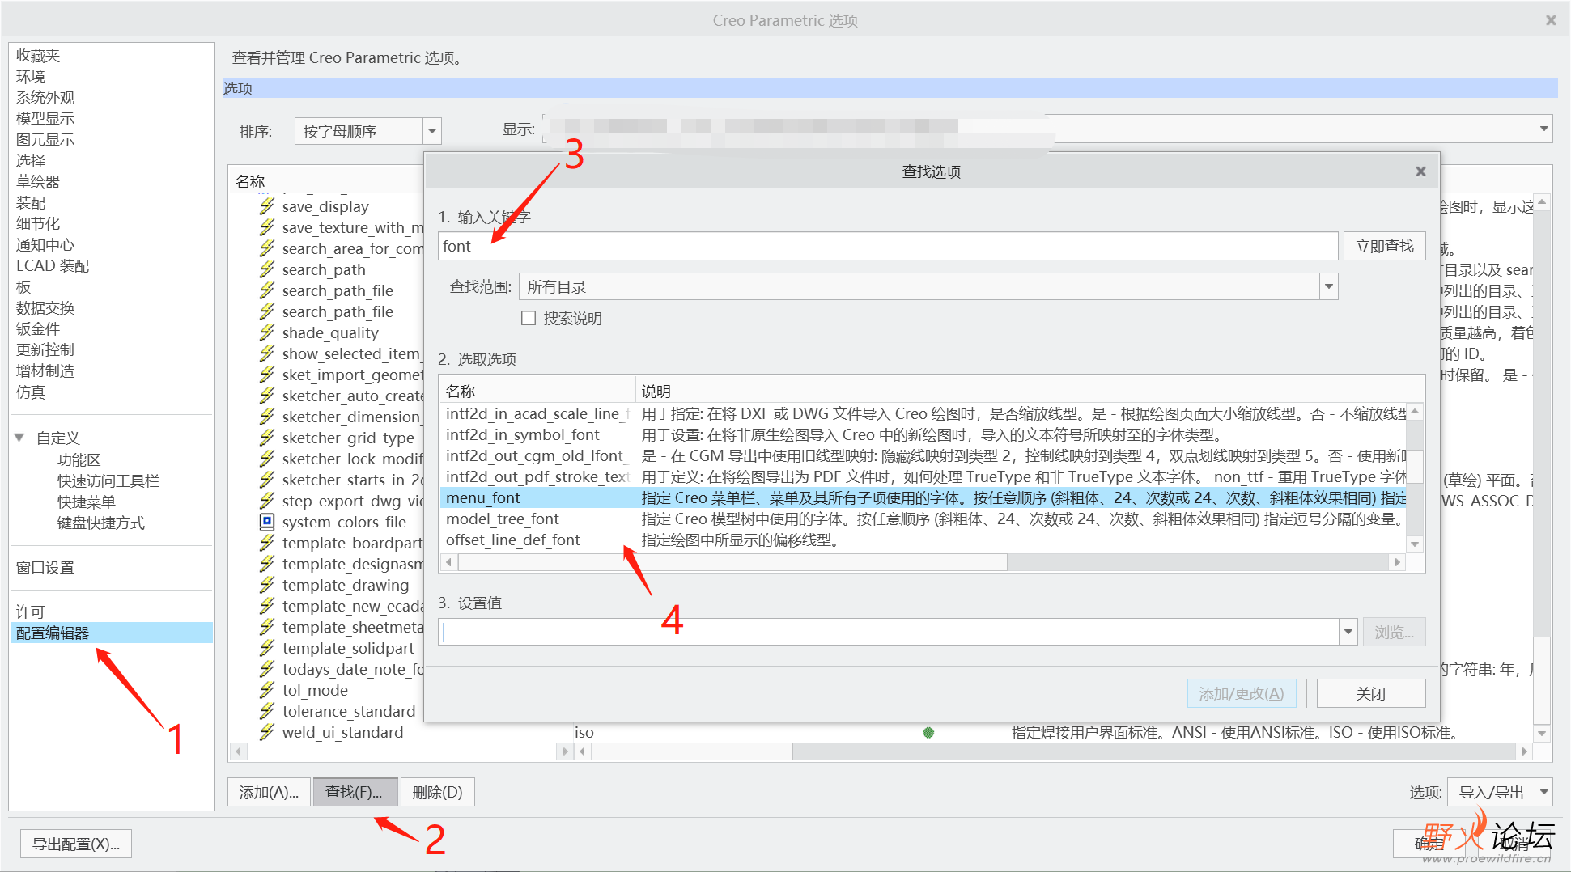Click lightning icon beside search_area_for_comp
Screen dimensions: 1571x872
click(267, 248)
